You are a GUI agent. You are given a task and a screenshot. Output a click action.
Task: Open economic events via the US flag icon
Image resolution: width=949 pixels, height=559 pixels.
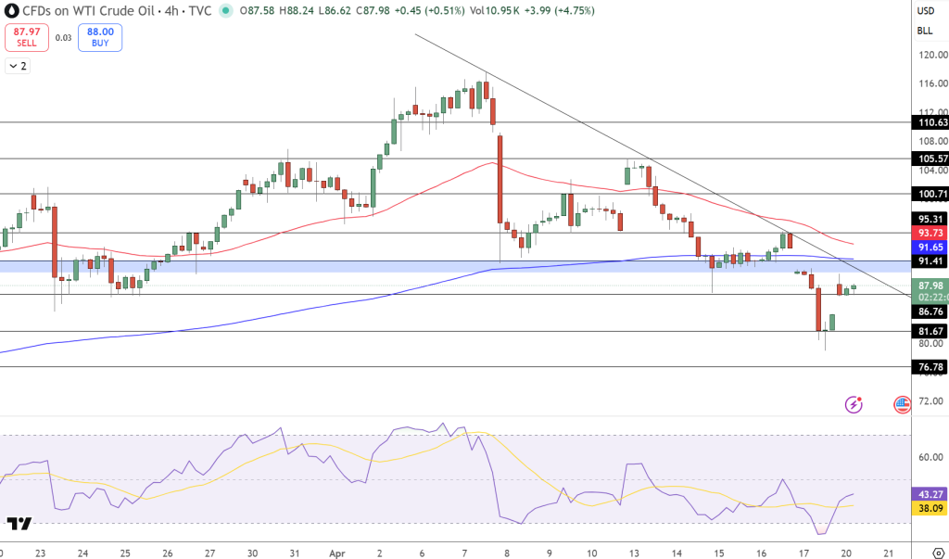(902, 403)
